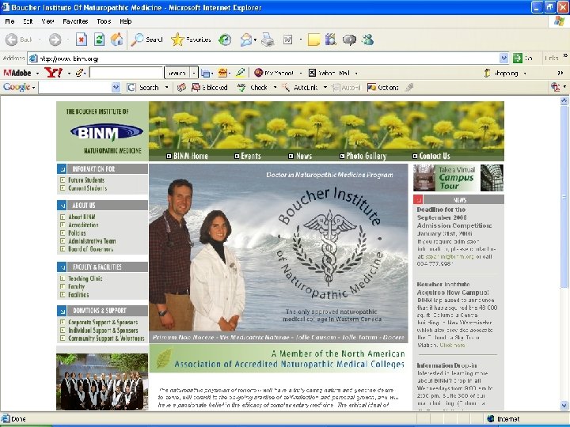The image size is (570, 427).
Task: Refresh the page with green arrows icon
Action: click(x=99, y=40)
